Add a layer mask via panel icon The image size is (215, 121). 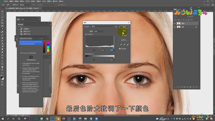point(184,87)
